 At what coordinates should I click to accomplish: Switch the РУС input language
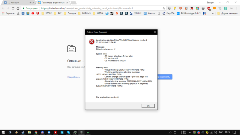pyautogui.click(x=220, y=132)
